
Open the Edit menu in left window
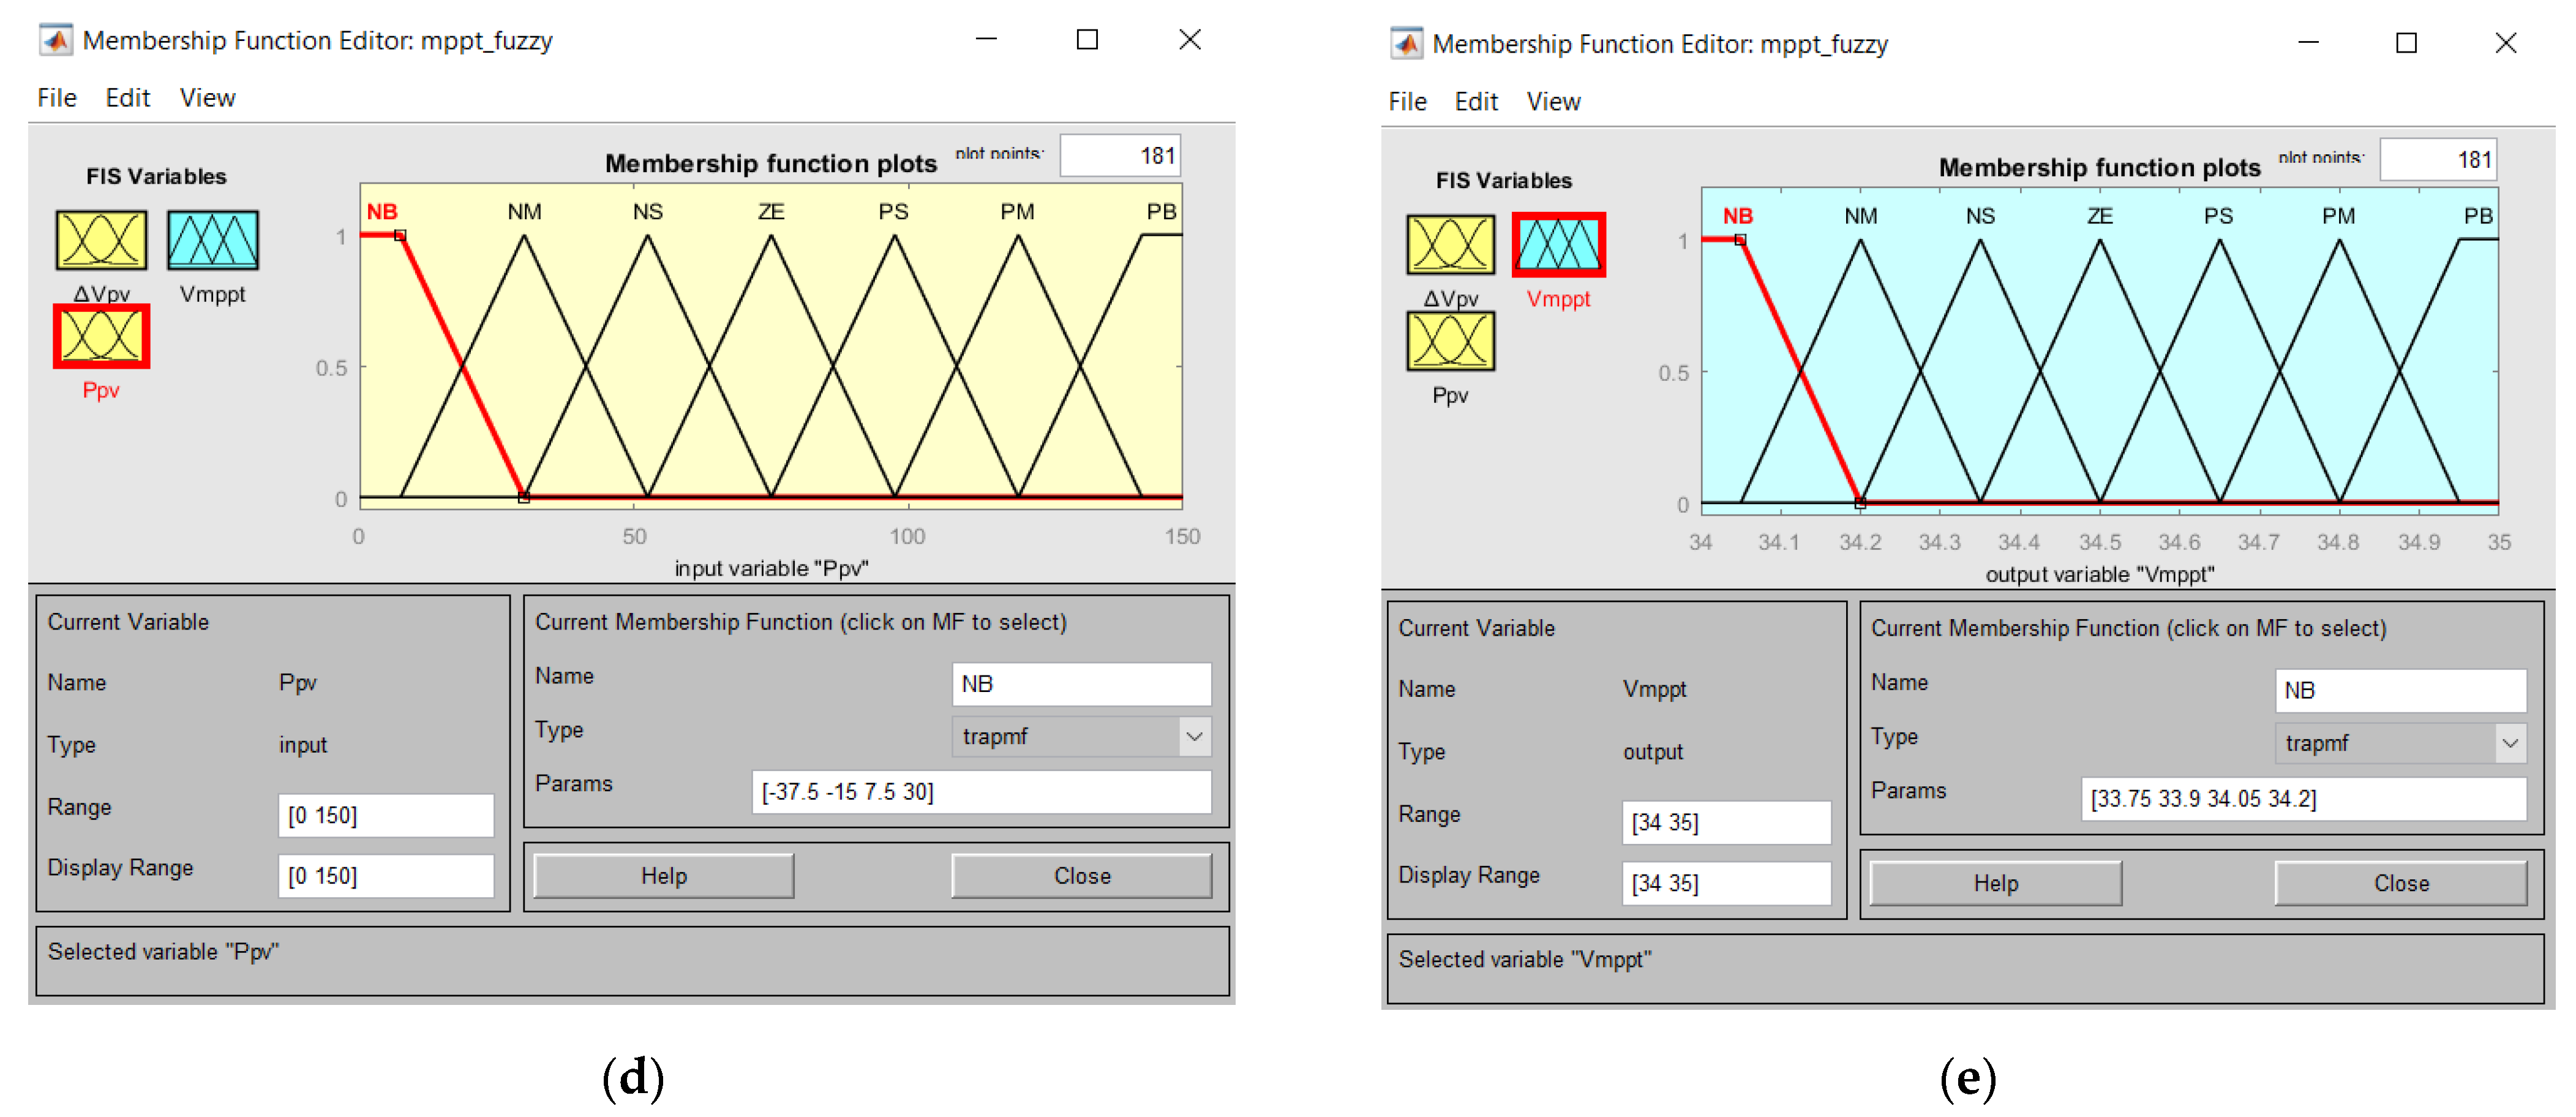127,98
